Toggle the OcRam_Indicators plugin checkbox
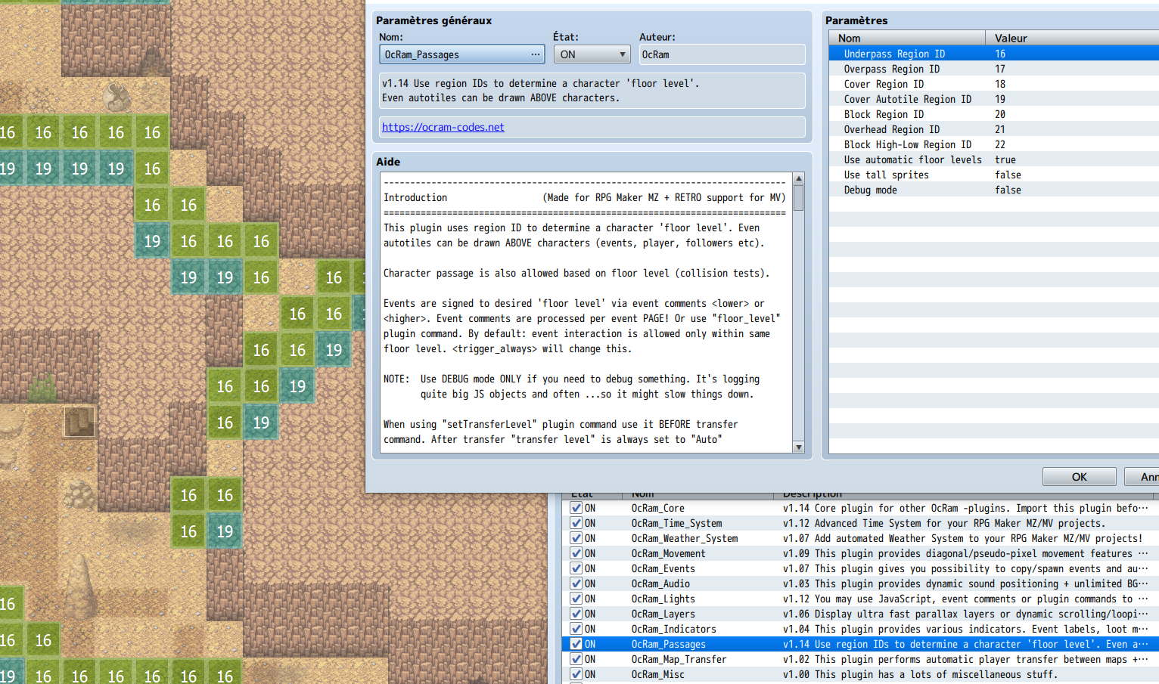Viewport: 1159px width, 684px height. [576, 629]
